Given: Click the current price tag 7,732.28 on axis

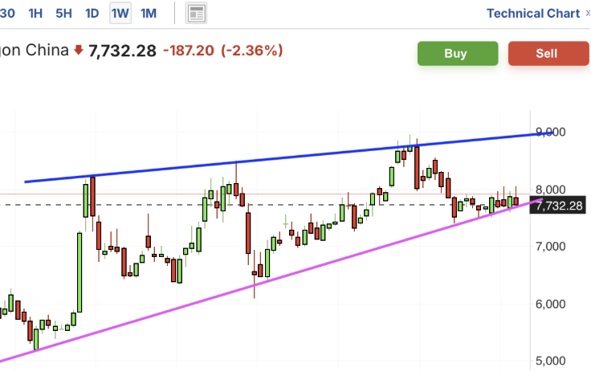Looking at the screenshot, I should [559, 206].
